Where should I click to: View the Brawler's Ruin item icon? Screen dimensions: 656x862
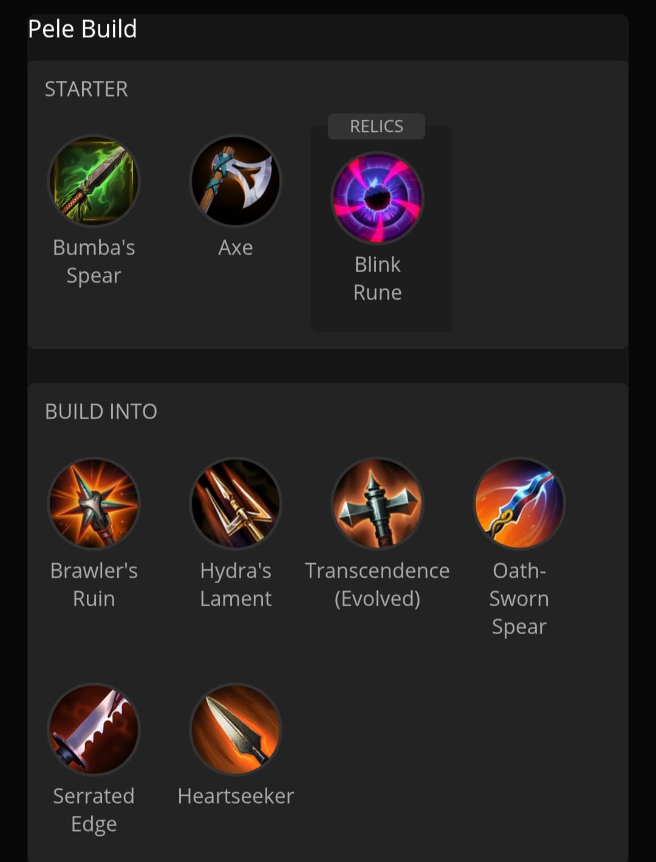tap(94, 504)
